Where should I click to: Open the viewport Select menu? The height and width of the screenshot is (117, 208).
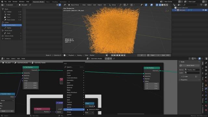(89, 5)
